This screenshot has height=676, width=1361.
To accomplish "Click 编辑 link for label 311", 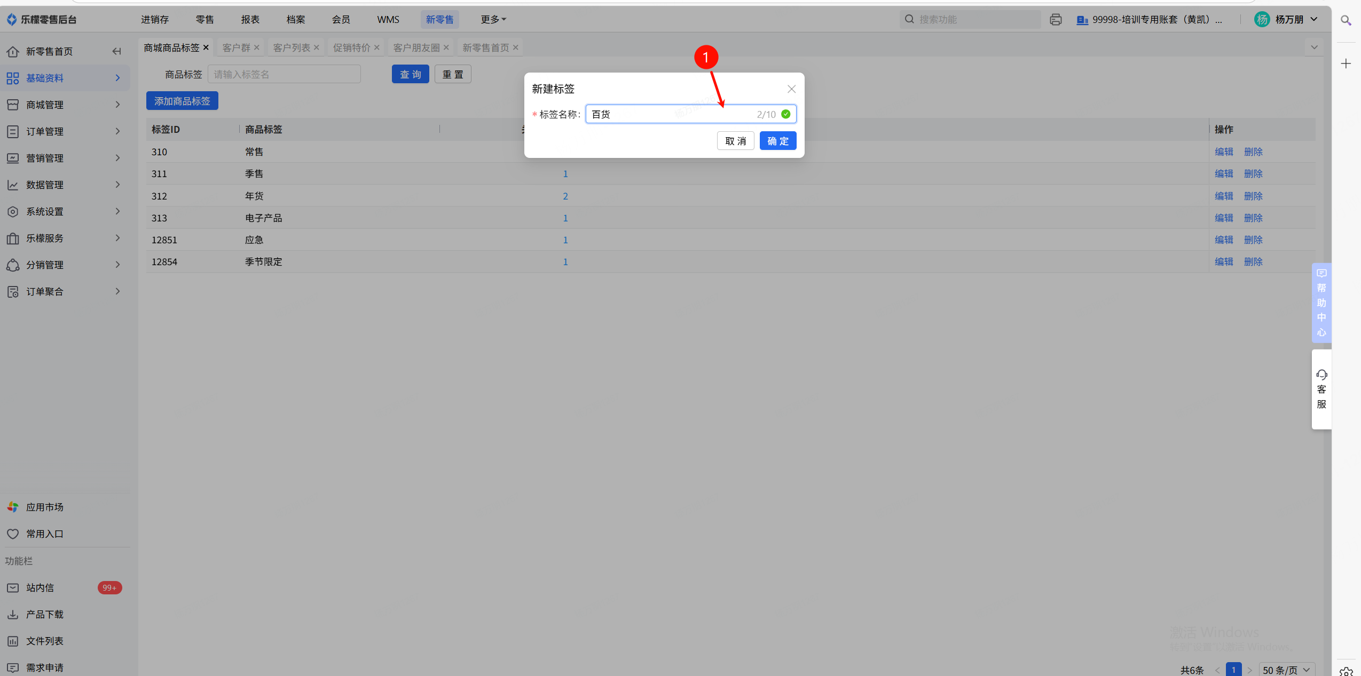I will point(1223,174).
